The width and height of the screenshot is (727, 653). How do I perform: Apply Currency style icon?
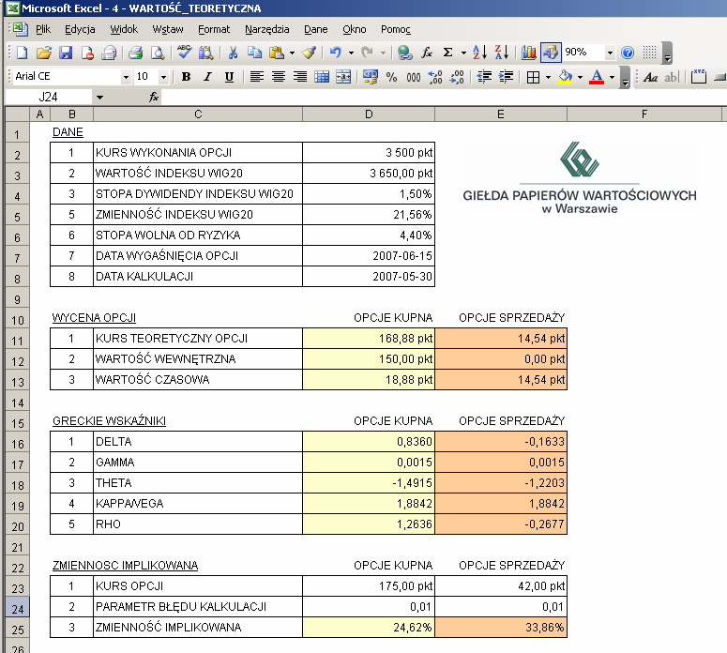tap(370, 77)
